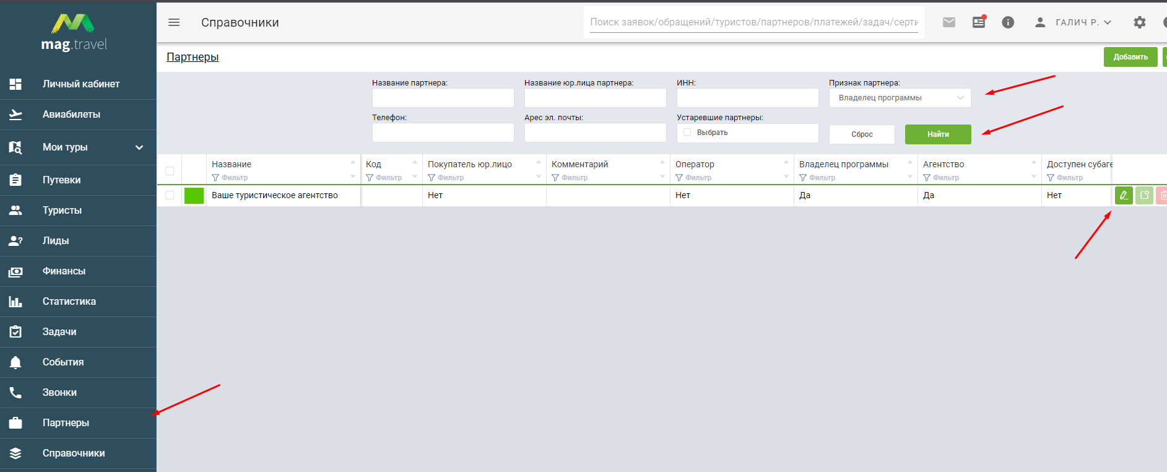Click the Туристы people icon

point(15,211)
